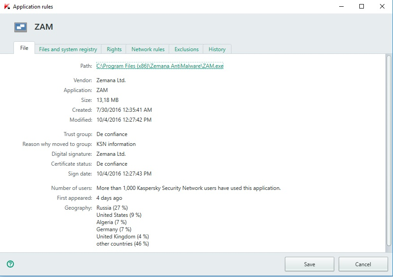Close the Application rules window

[382, 7]
